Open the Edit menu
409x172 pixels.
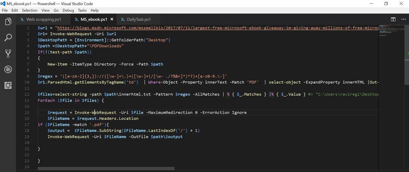point(15,10)
